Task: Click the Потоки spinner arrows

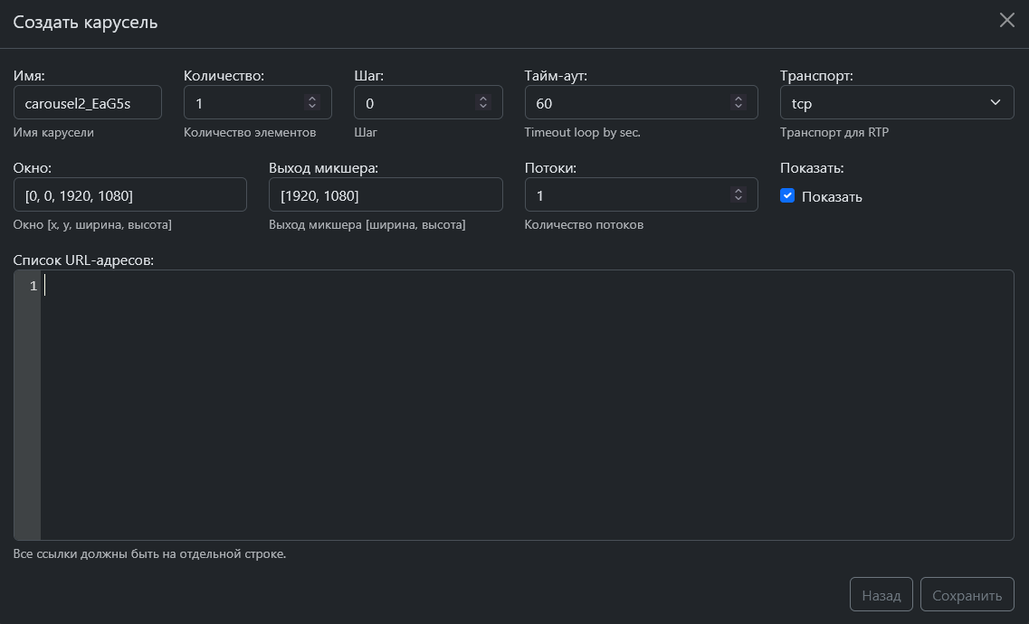Action: point(738,195)
